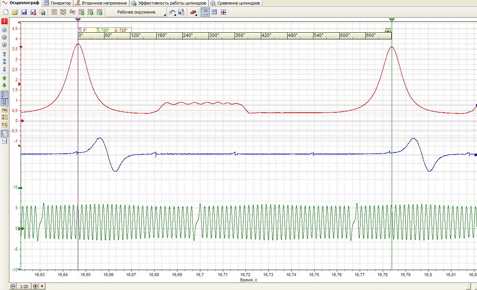
Task: Open the Эффективность работы цилиндров tab
Action: (169, 3)
